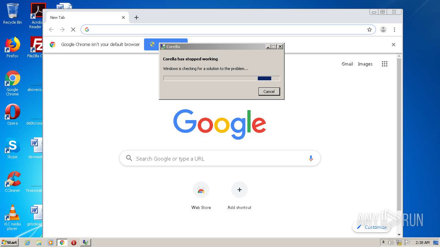Viewport: 440px width, 247px height.
Task: Click the Customize button
Action: [372, 227]
